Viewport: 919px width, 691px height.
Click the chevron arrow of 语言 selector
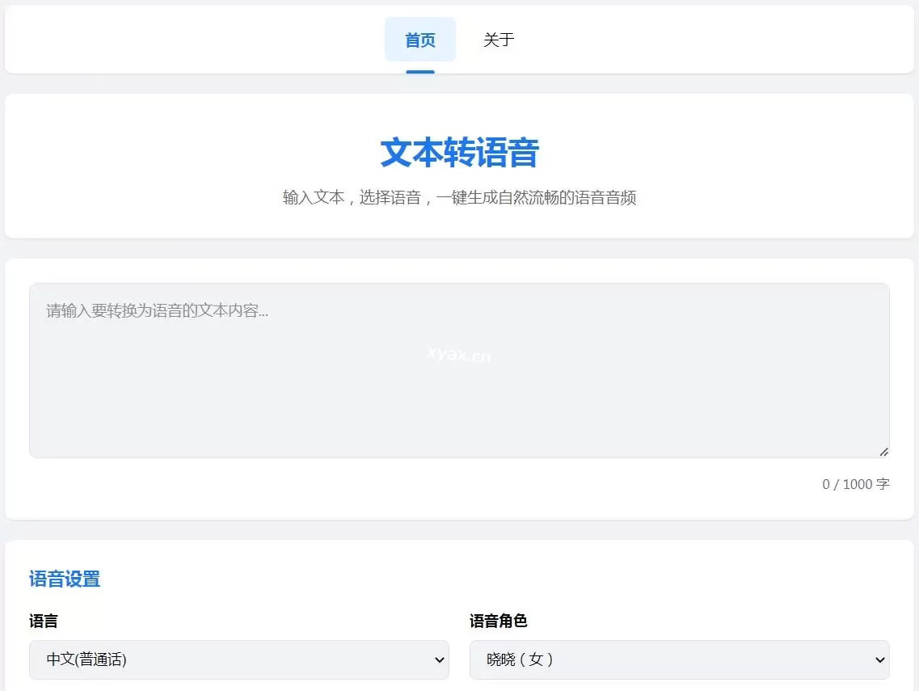point(440,660)
